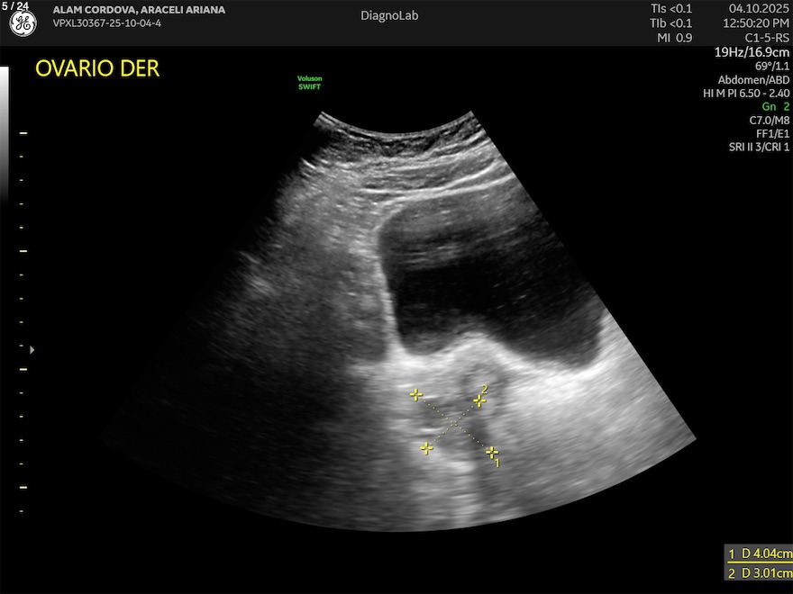Select the 2 D 3.01cm measurement result
This screenshot has height=594, width=793.
[760, 573]
